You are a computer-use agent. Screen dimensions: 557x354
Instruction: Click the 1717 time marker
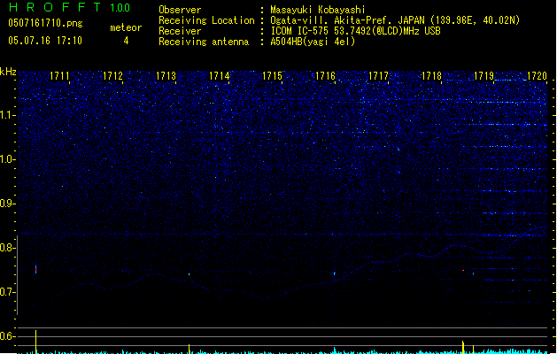[378, 76]
